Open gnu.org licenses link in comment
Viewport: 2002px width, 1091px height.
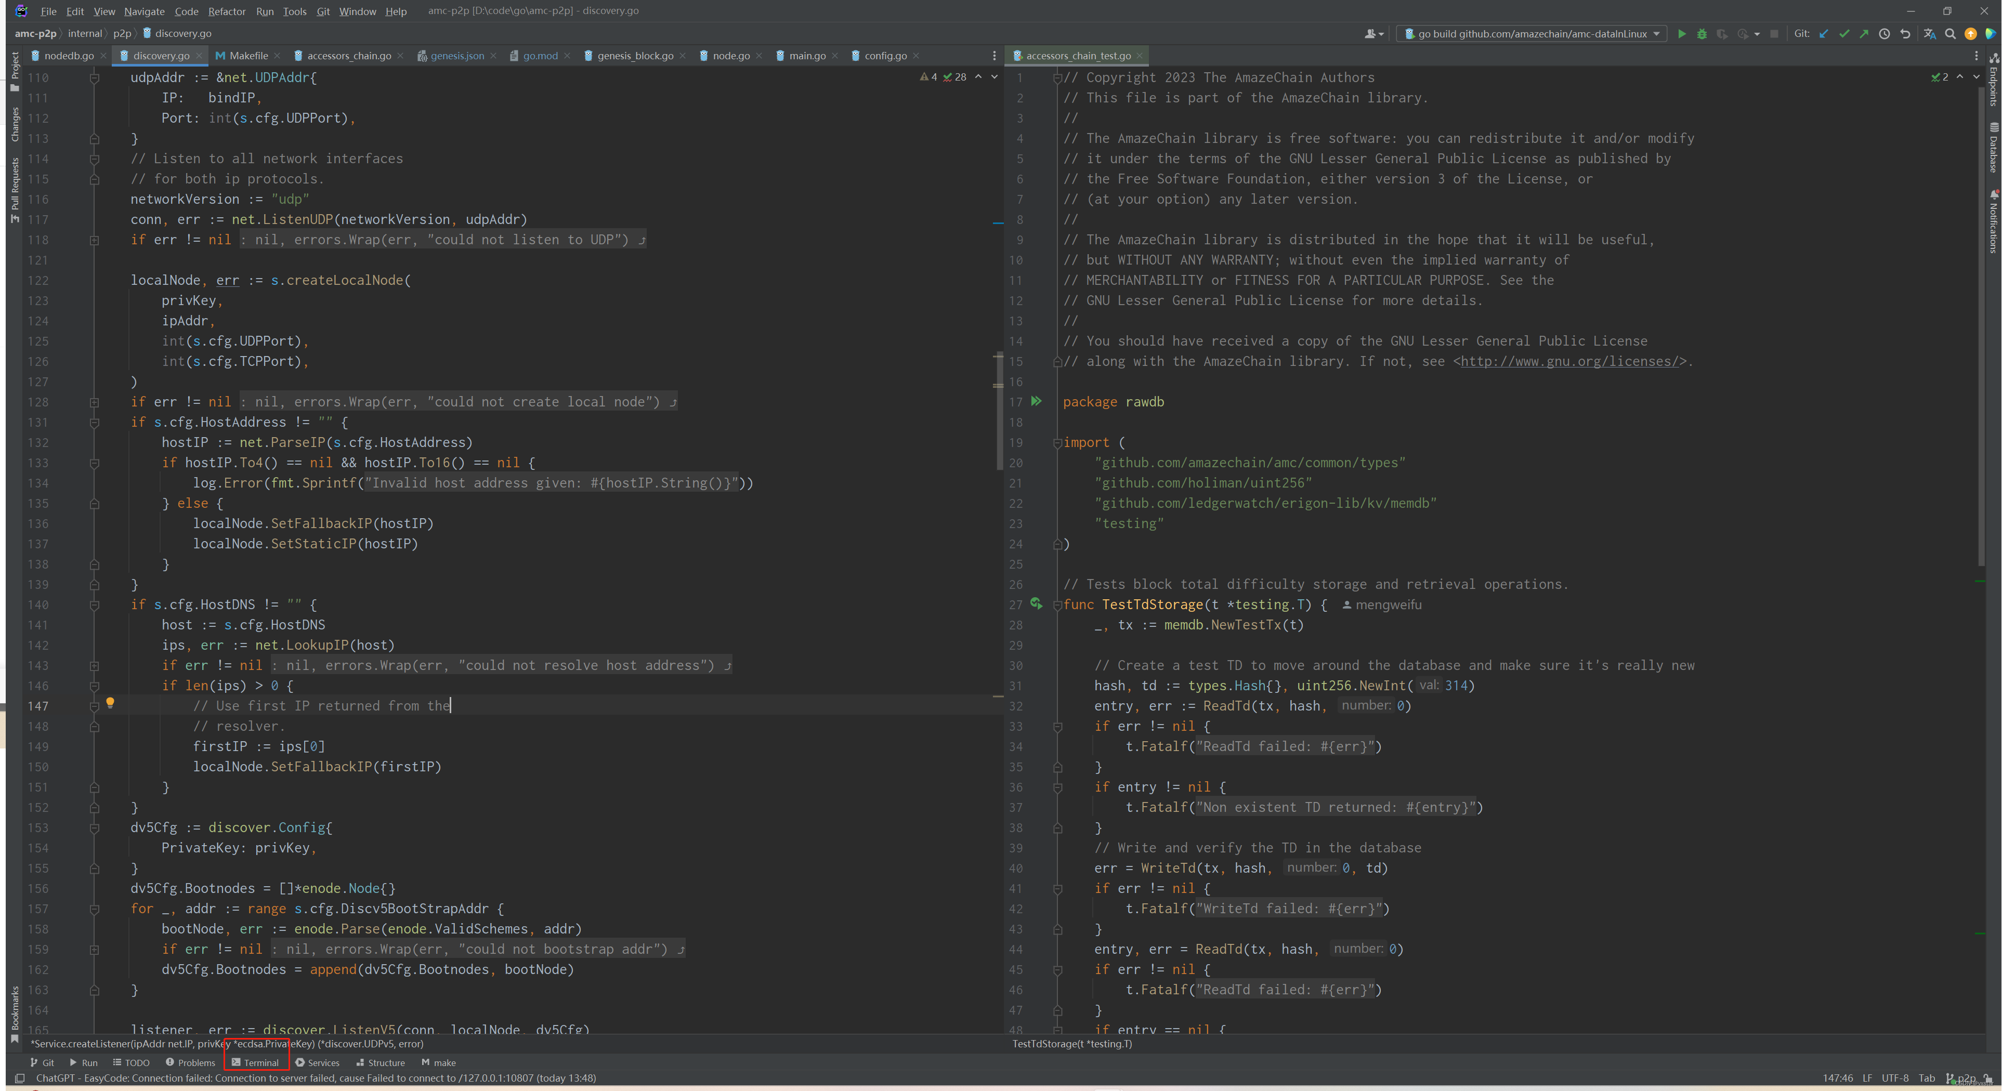(x=1569, y=361)
